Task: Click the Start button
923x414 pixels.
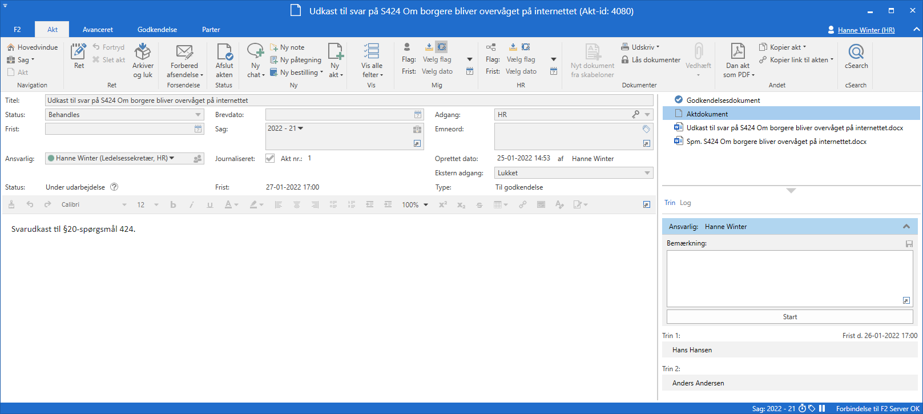Action: click(790, 317)
